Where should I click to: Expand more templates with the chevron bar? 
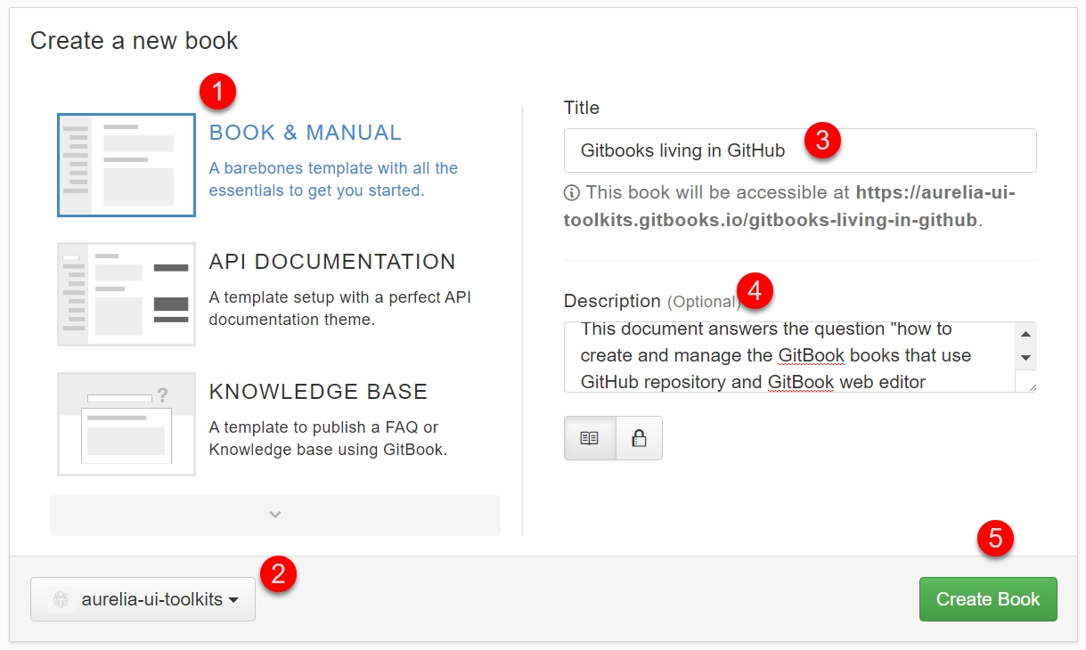click(x=275, y=515)
